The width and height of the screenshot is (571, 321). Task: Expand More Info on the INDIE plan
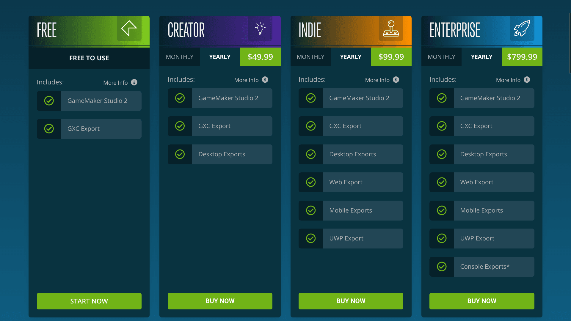click(x=382, y=80)
